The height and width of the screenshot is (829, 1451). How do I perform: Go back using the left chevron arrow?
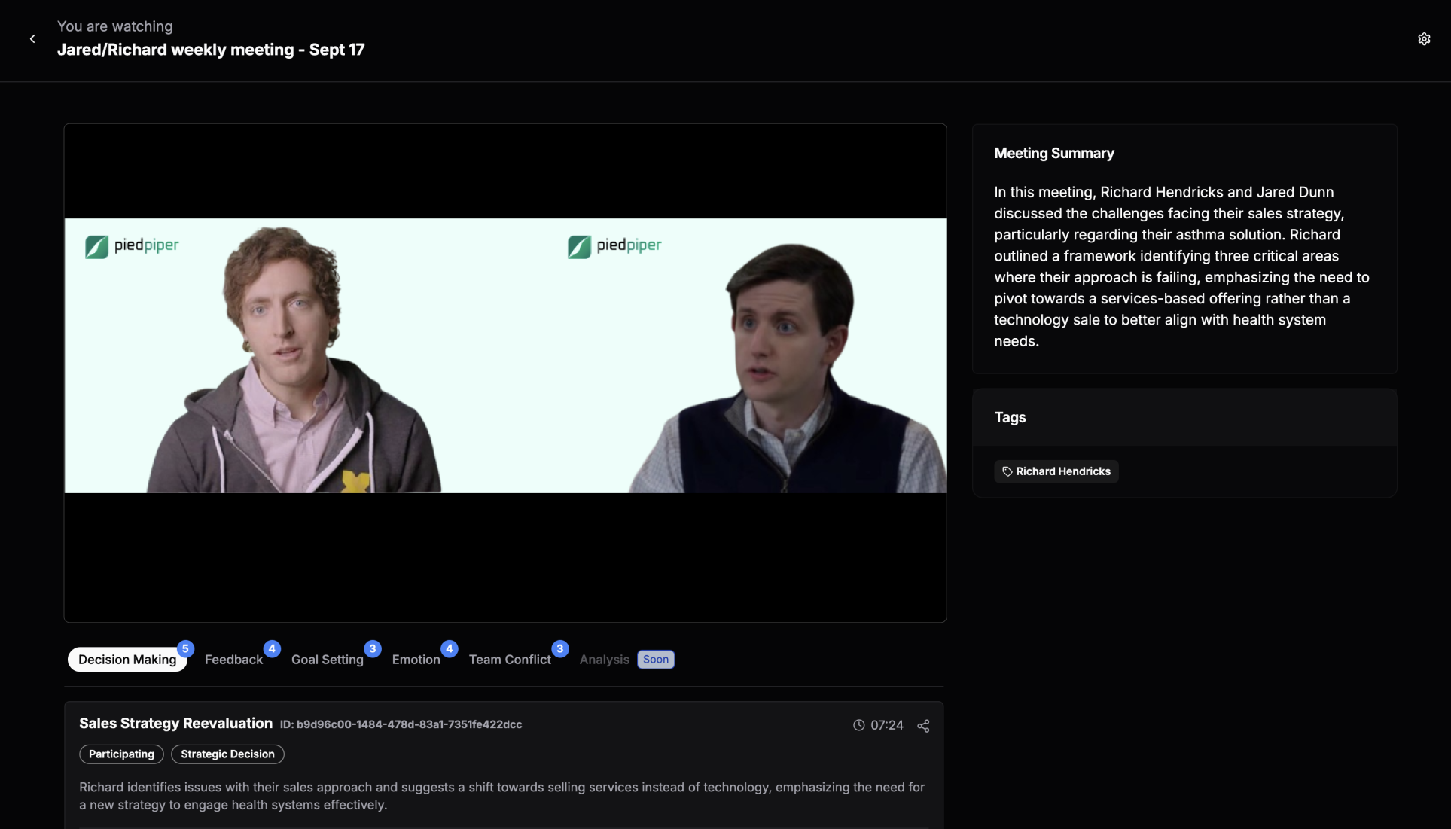[32, 38]
